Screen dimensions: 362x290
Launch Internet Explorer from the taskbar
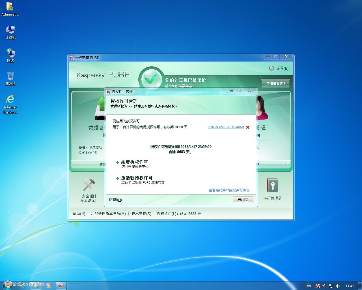pyautogui.click(x=22, y=286)
